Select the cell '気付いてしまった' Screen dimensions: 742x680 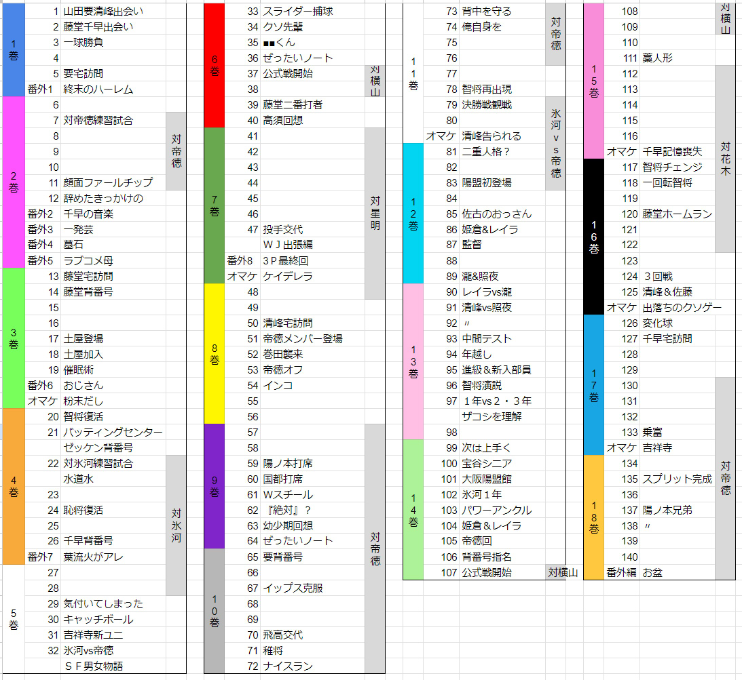113,604
